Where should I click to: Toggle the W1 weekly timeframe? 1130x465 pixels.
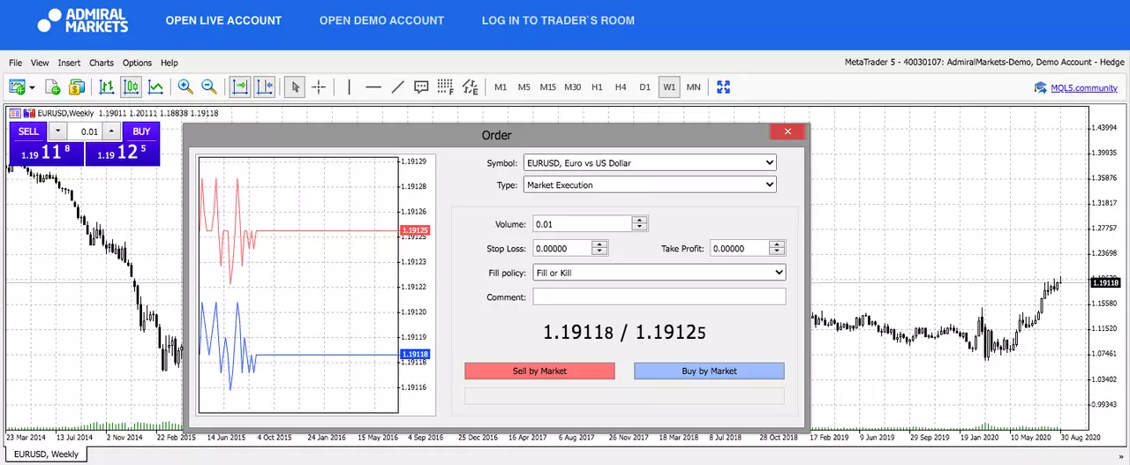coord(669,87)
